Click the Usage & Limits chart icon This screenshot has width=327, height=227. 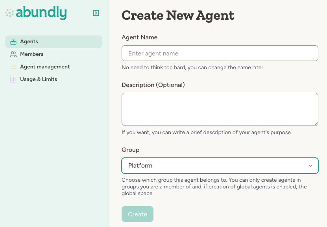[14, 79]
